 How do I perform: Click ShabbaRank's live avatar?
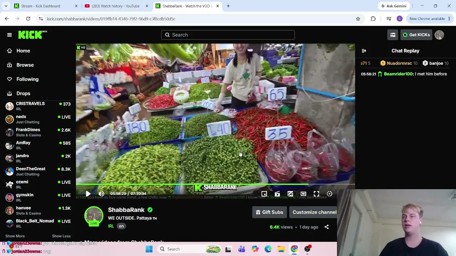pyautogui.click(x=94, y=216)
